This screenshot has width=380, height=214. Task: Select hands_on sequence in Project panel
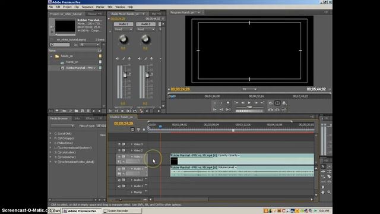(x=72, y=62)
